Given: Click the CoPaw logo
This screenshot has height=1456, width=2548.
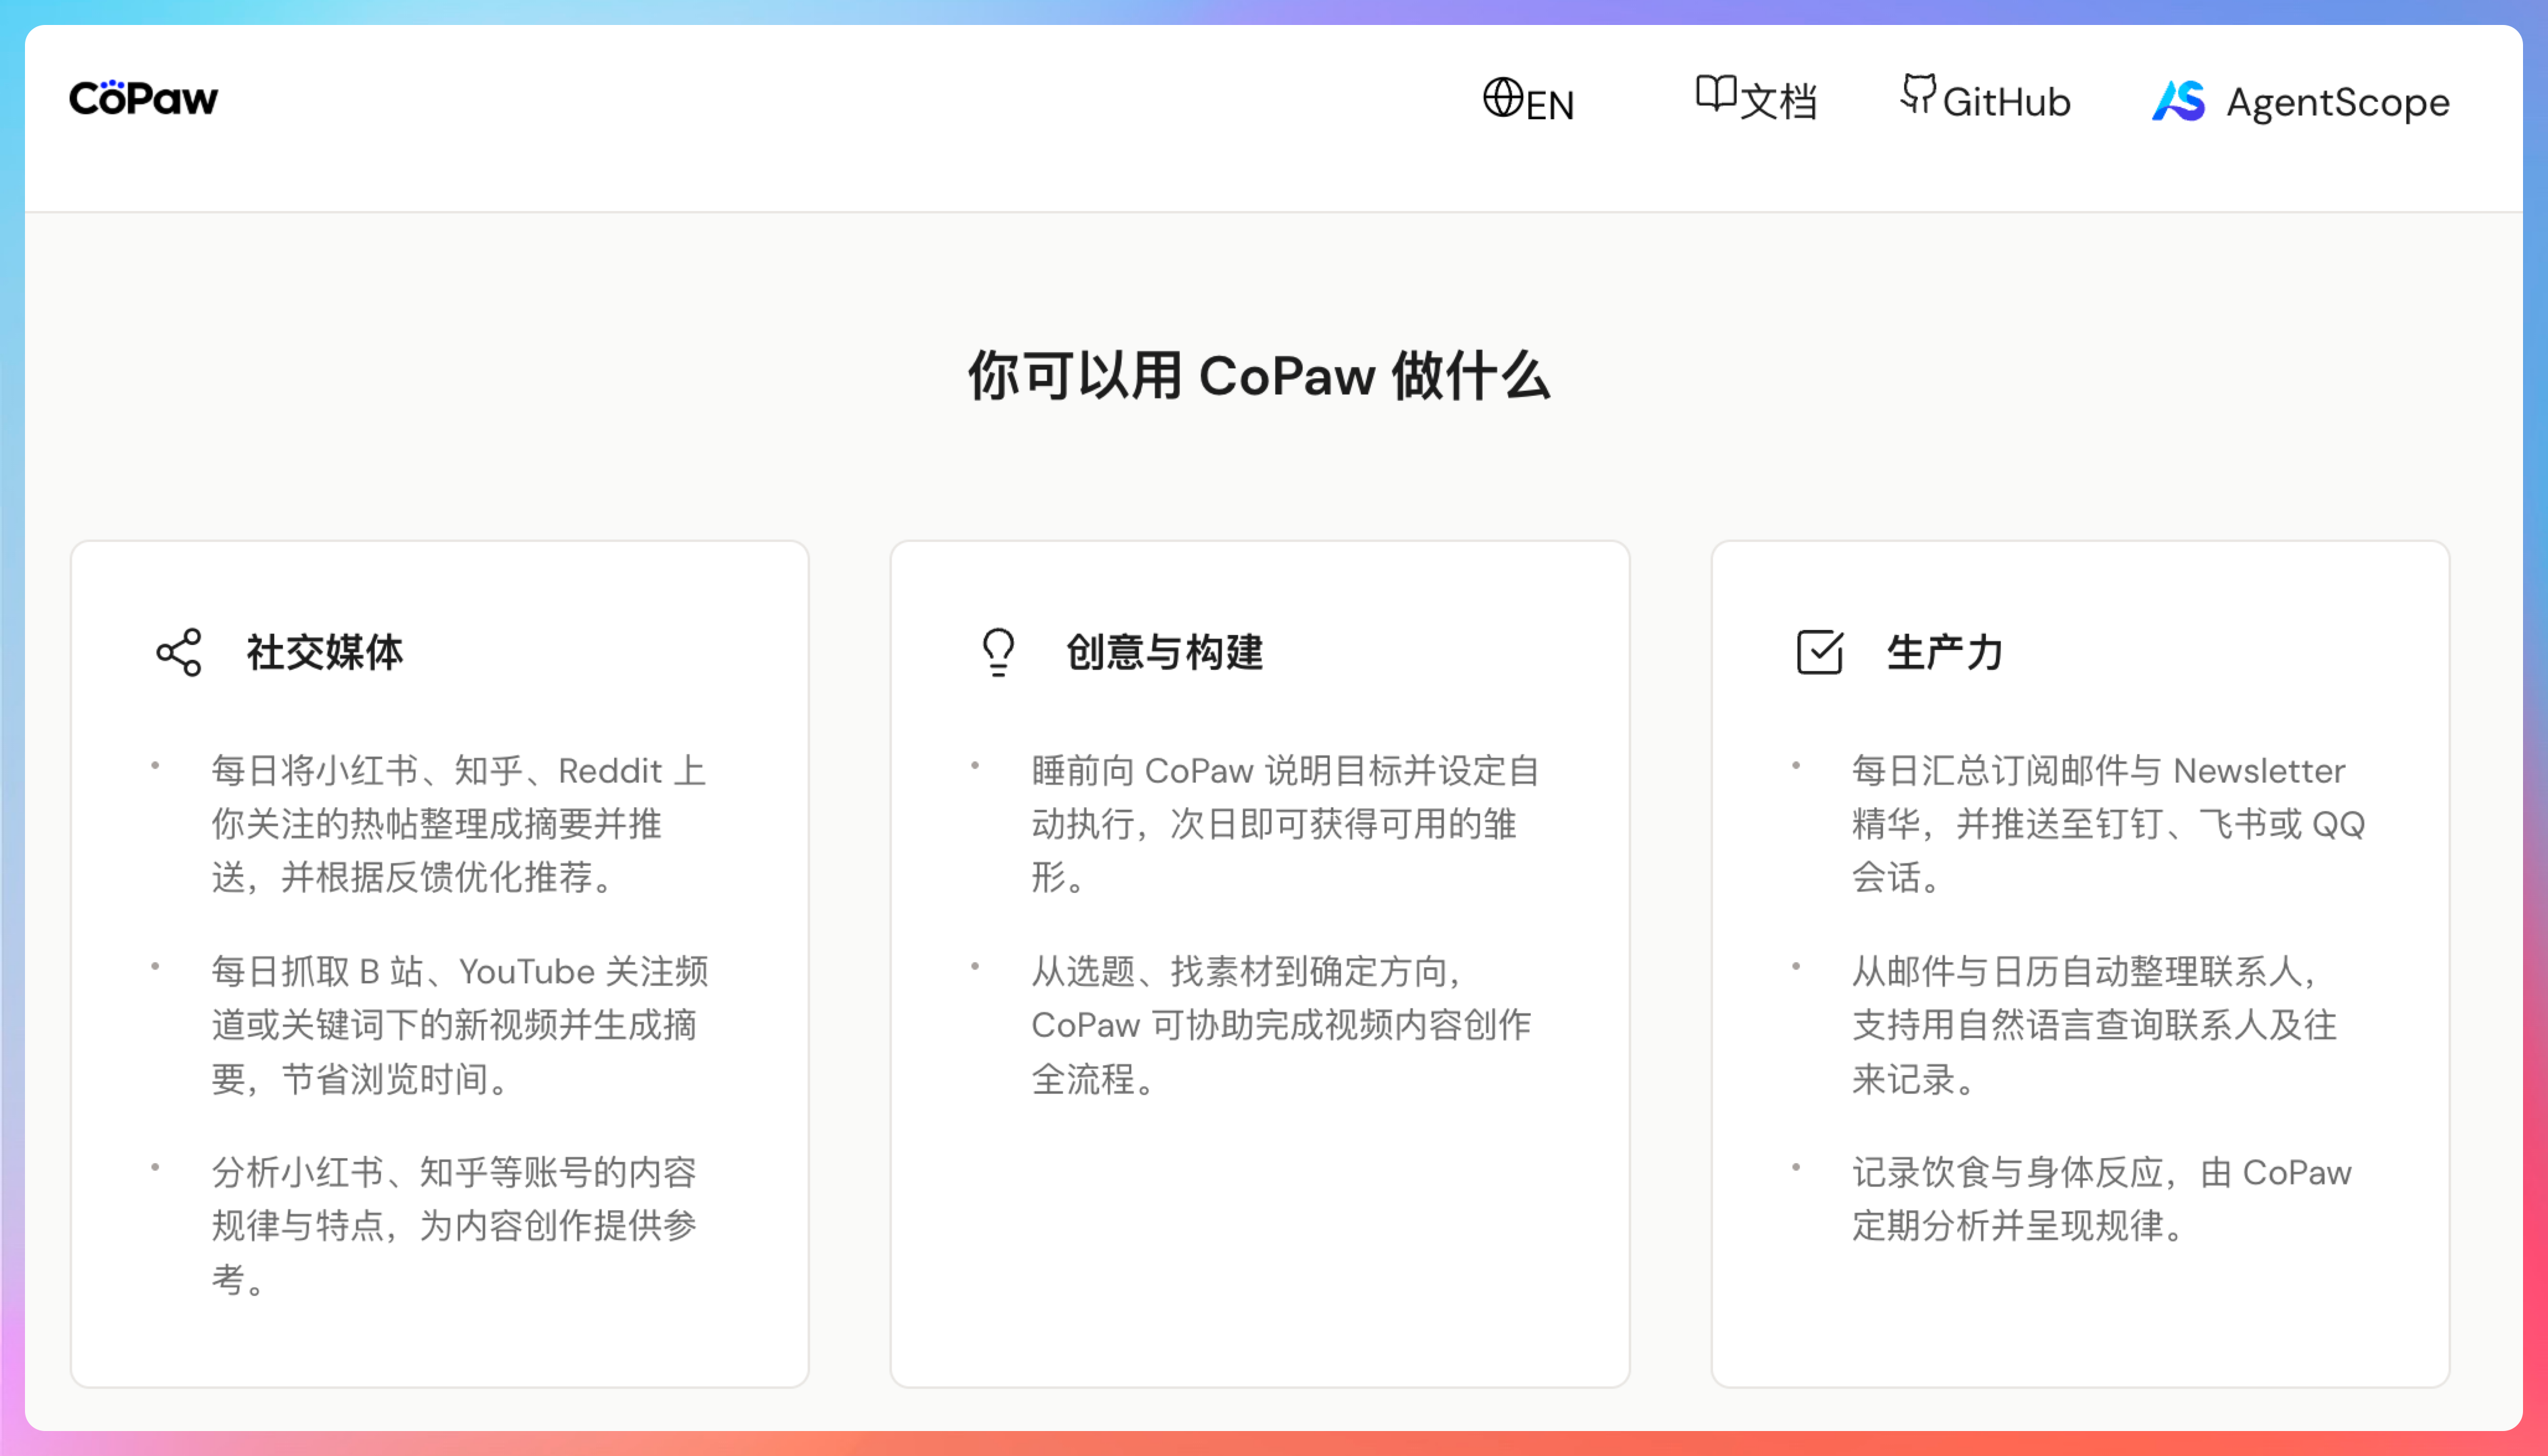Looking at the screenshot, I should pyautogui.click(x=143, y=98).
